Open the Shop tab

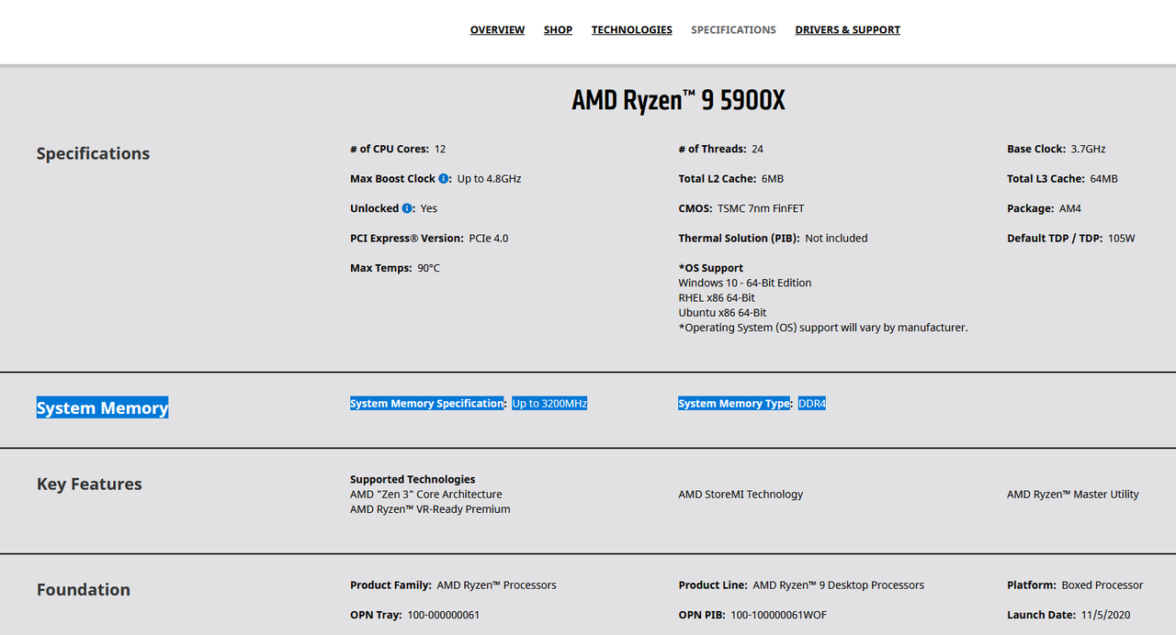(x=558, y=30)
